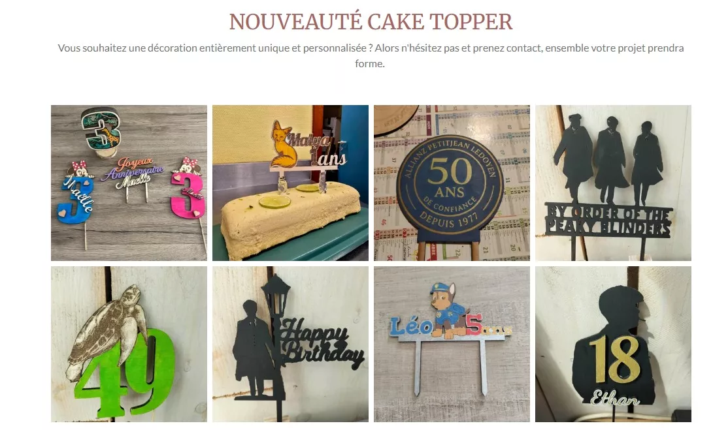Image resolution: width=713 pixels, height=430 pixels.
Task: Click the pink number 3 Minnie topper
Action: click(x=186, y=191)
